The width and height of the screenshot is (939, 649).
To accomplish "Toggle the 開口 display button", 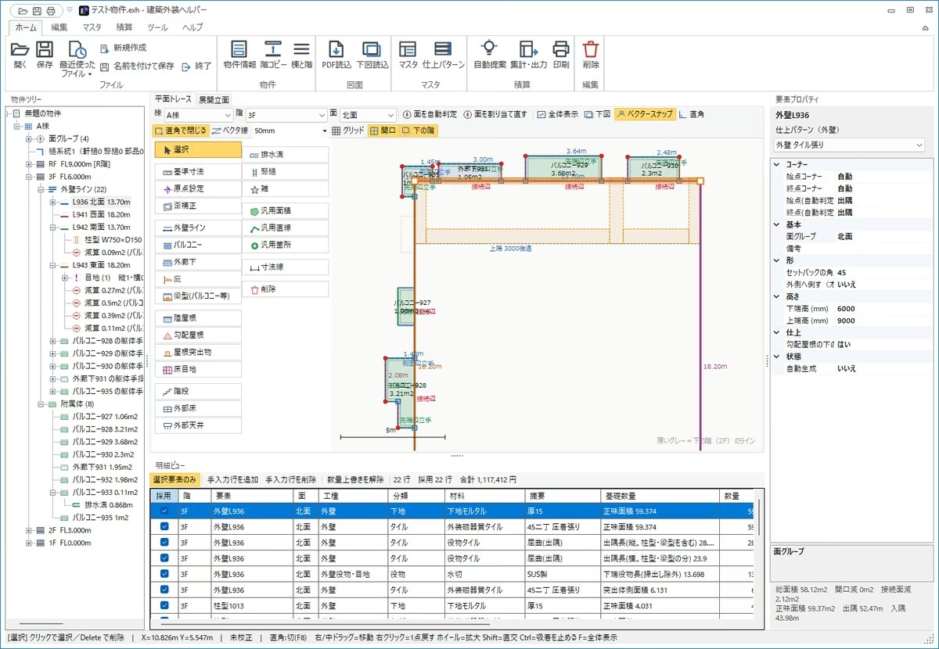I will tap(383, 131).
